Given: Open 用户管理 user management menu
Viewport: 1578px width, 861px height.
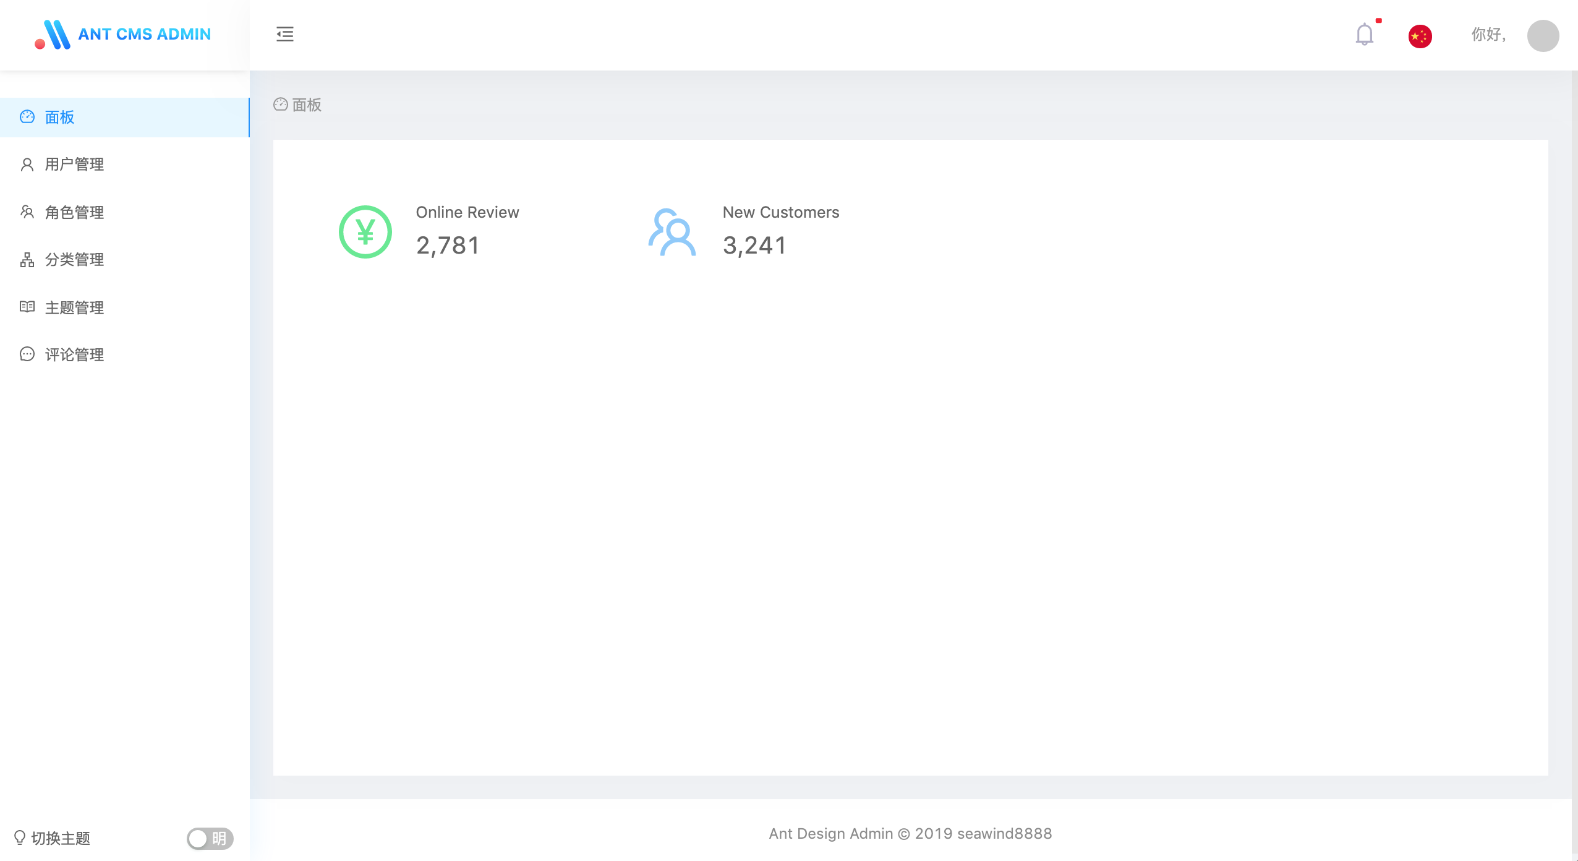Looking at the screenshot, I should (74, 165).
